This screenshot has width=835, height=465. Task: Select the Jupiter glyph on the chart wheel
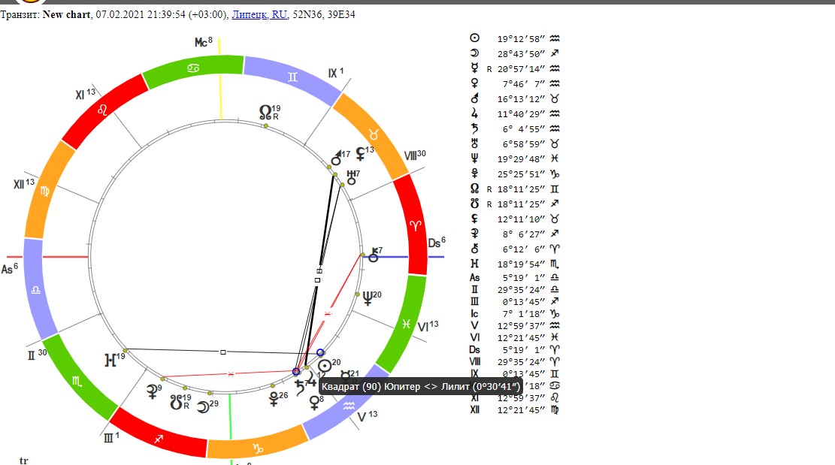pos(311,379)
